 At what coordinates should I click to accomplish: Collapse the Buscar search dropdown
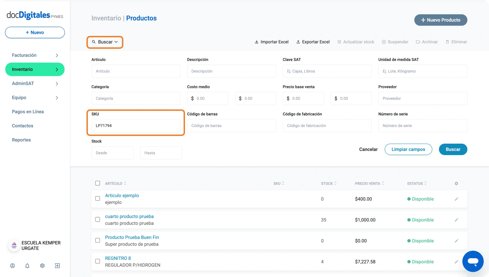[105, 42]
